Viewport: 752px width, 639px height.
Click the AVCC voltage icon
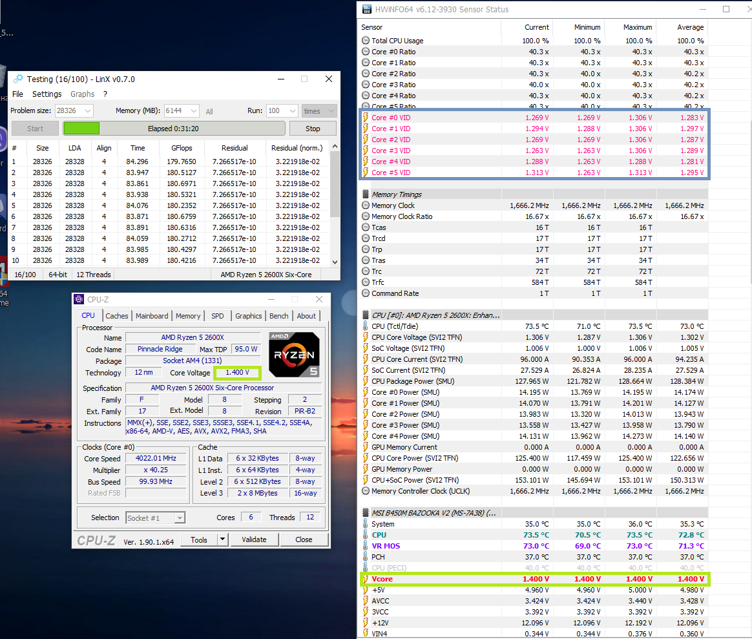(366, 601)
